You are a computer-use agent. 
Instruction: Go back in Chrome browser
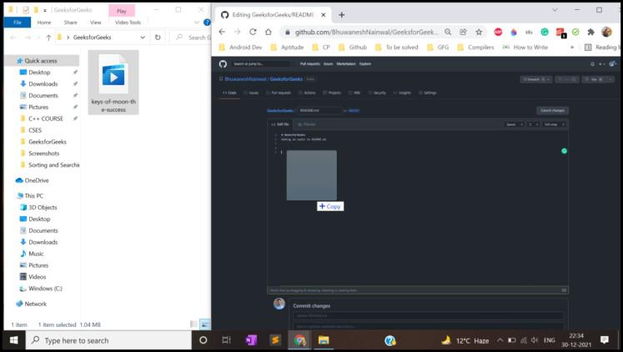coord(222,32)
